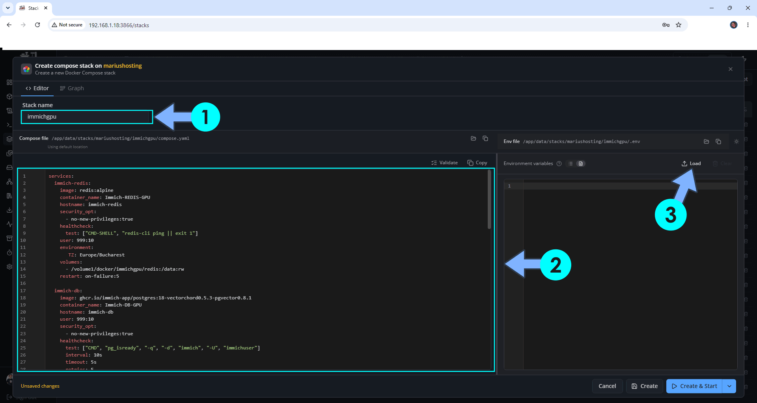Copy the compose editor contents
757x403 pixels.
pyautogui.click(x=477, y=163)
